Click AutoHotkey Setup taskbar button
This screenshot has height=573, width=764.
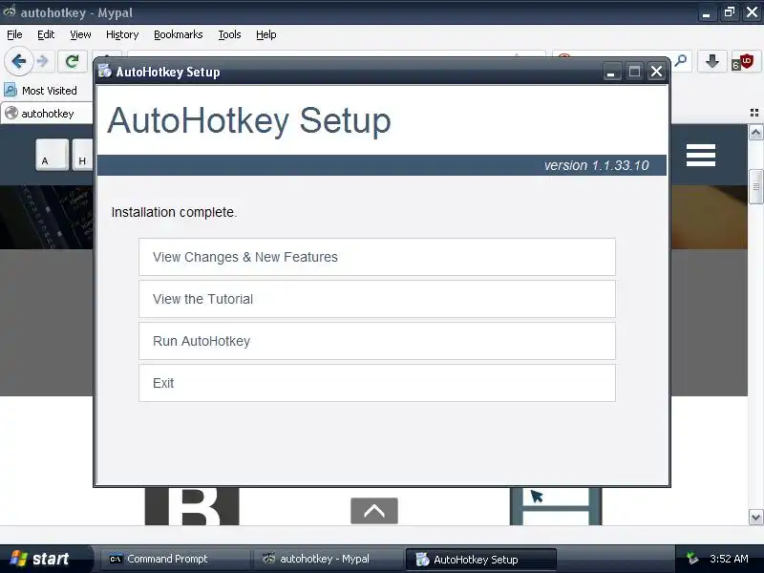[480, 560]
